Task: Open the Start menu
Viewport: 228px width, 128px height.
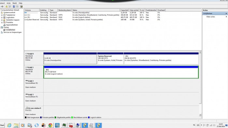Action: click(2, 125)
